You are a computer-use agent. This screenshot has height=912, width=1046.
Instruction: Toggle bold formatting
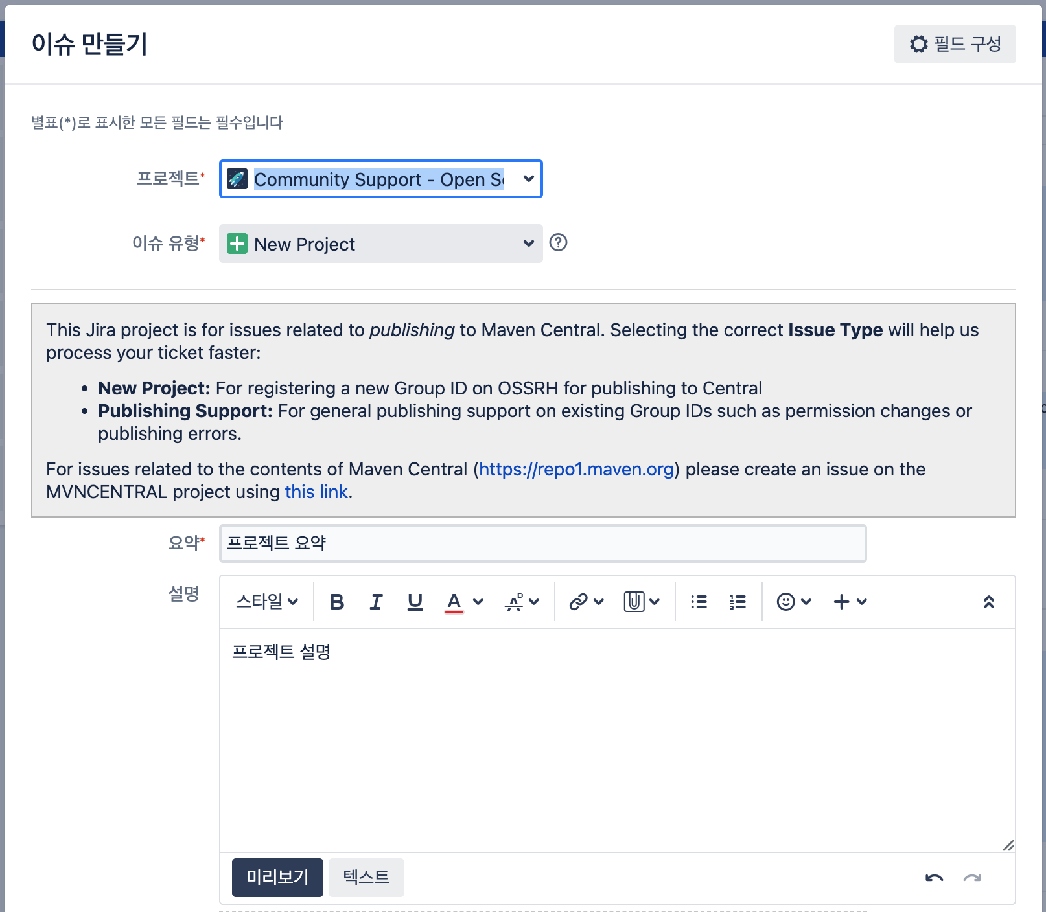337,602
